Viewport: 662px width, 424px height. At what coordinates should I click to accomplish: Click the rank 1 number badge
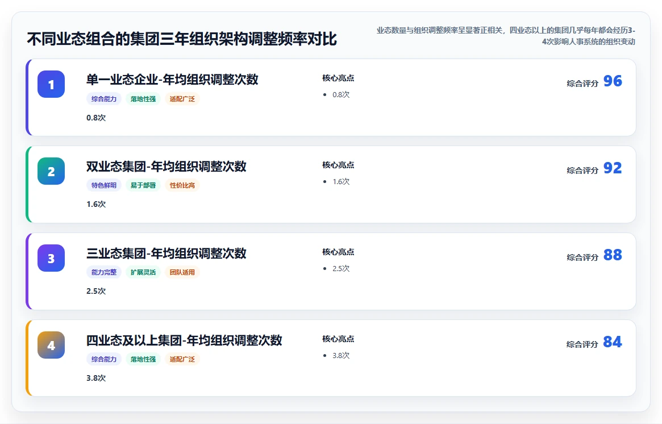point(51,84)
